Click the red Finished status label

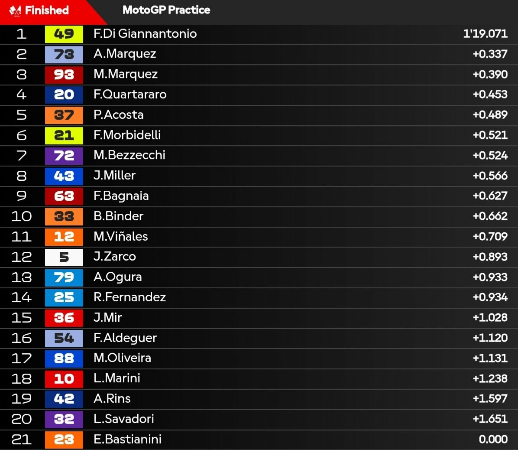pyautogui.click(x=47, y=10)
